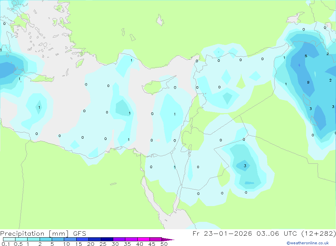Click the above-50 mm arrow tip of legend
This screenshot has width=336, height=246.
point(168,239)
